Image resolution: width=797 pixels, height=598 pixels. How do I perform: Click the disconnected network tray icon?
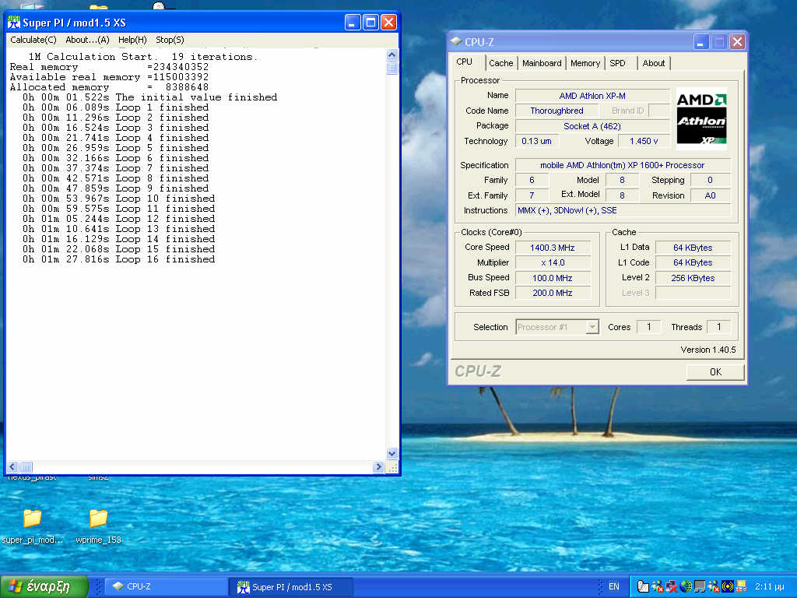tap(672, 586)
